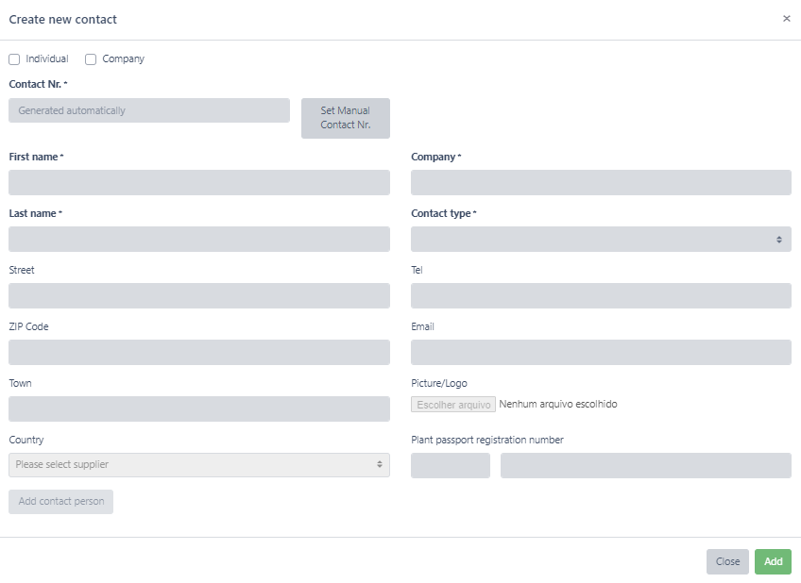Click the Street input field
Viewport: 801px width, 583px height.
point(199,295)
